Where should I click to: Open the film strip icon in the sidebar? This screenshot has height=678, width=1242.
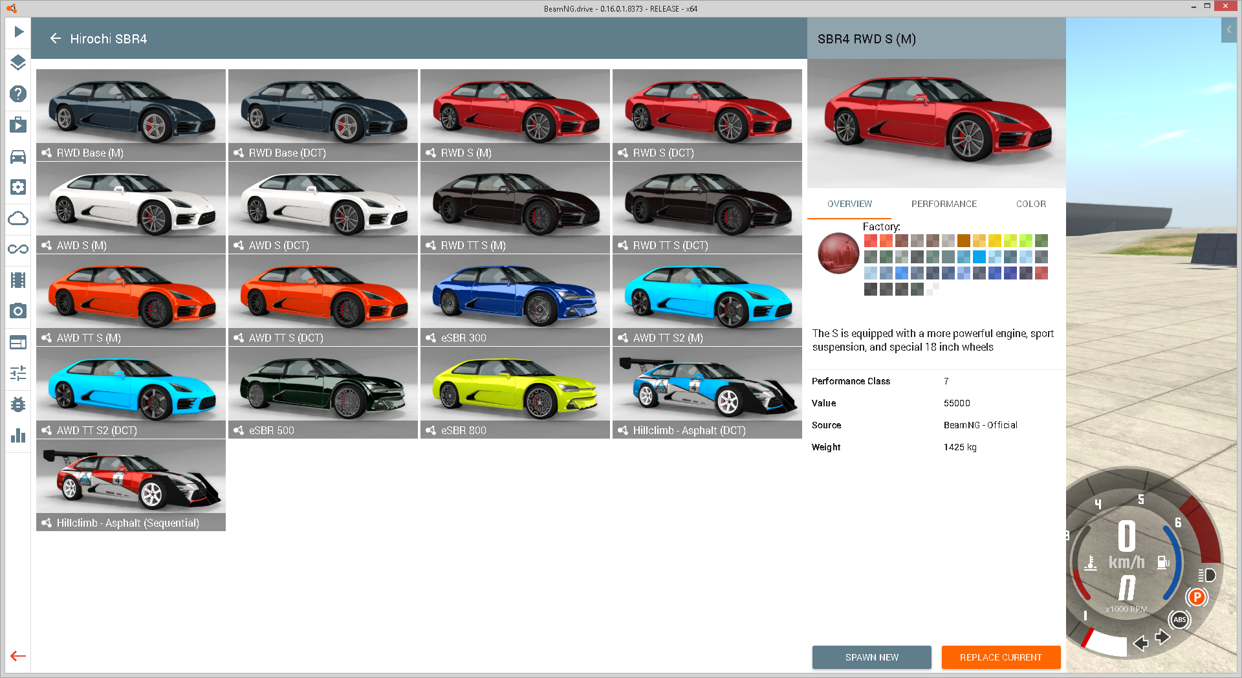(x=18, y=280)
